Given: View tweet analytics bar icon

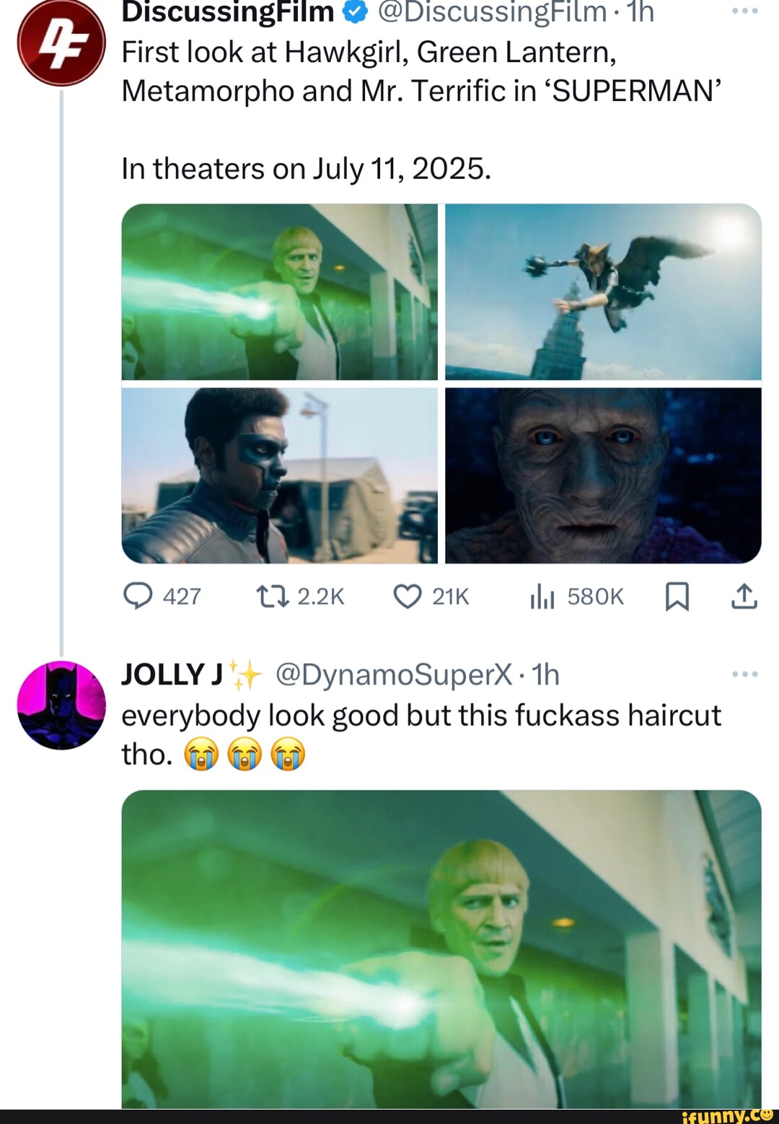Looking at the screenshot, I should 542,597.
